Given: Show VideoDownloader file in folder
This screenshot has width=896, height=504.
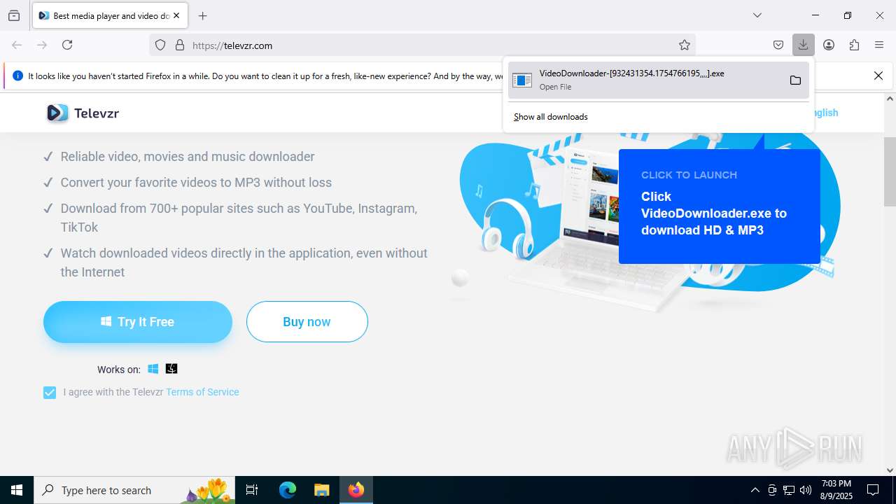Looking at the screenshot, I should (x=795, y=80).
